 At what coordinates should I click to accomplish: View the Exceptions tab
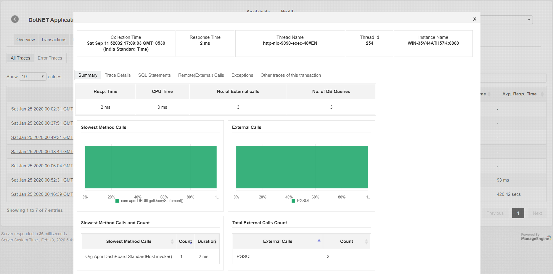click(x=242, y=75)
